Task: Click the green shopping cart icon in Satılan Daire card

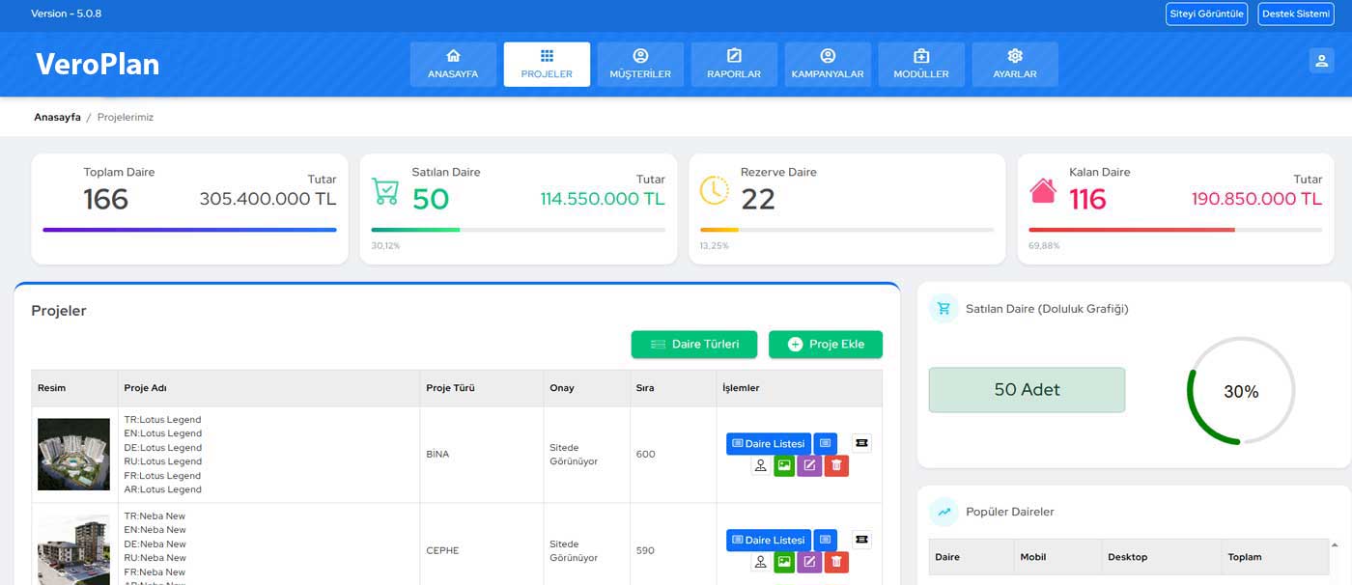Action: click(x=385, y=190)
